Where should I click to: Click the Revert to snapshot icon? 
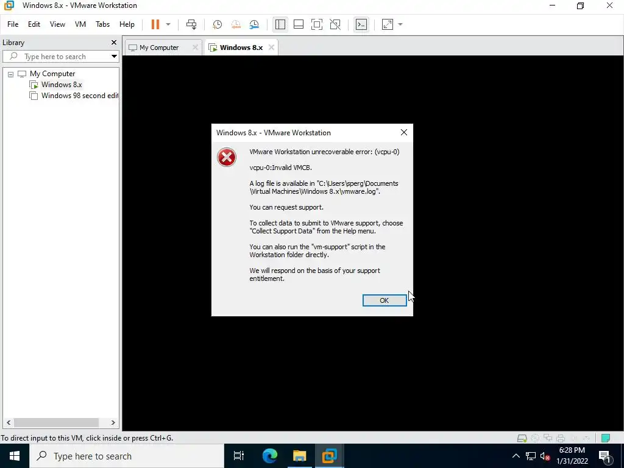click(x=236, y=24)
